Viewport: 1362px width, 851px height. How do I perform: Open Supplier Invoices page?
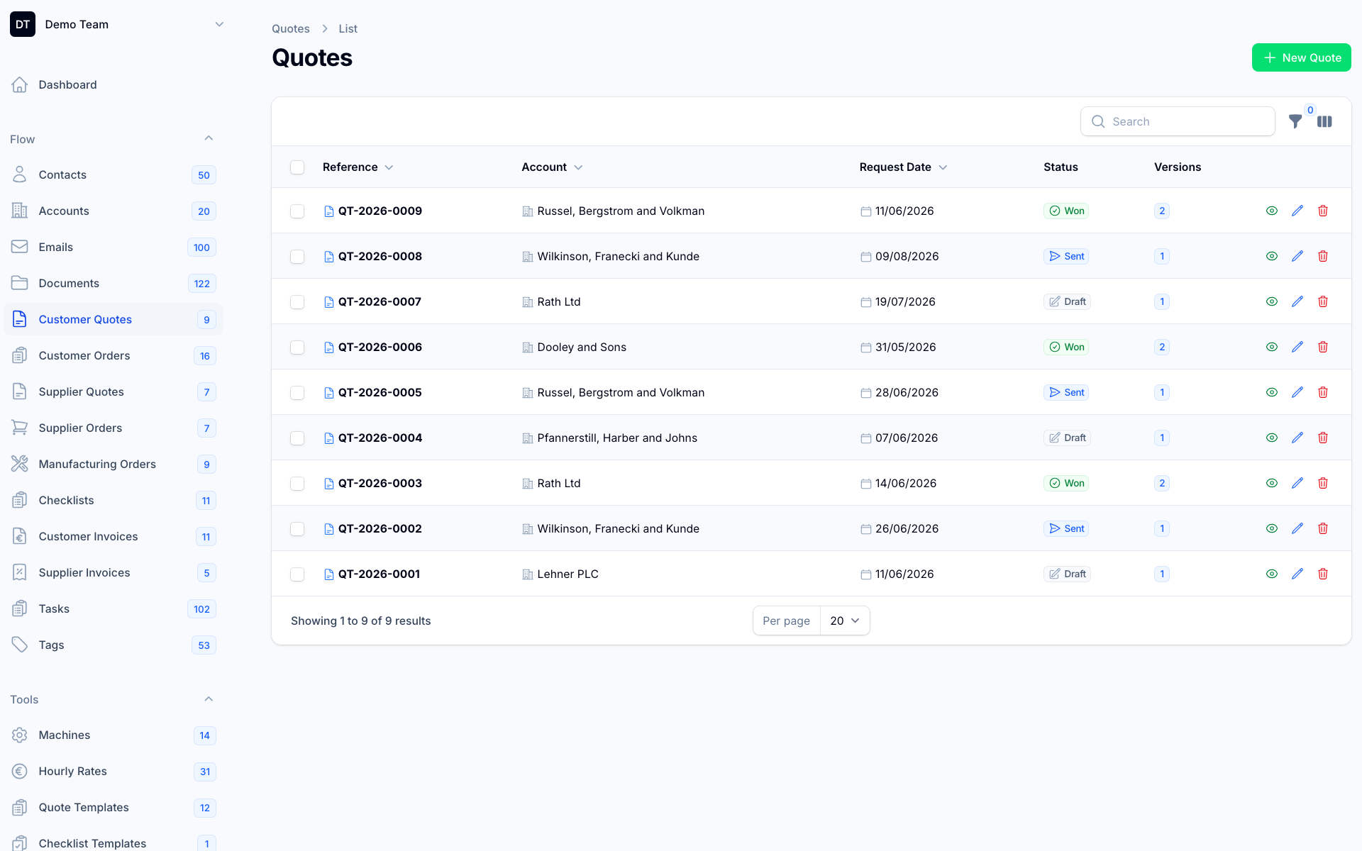(x=113, y=573)
